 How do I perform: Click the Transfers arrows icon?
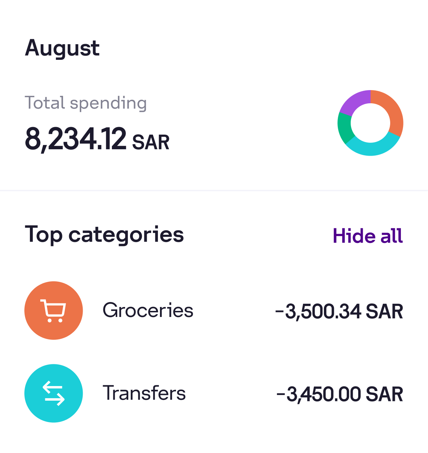pos(53,393)
